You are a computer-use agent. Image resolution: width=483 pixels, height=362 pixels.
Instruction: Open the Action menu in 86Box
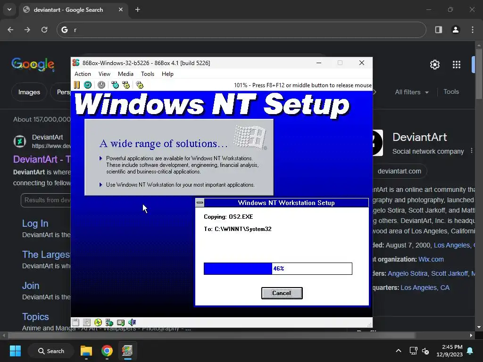point(83,74)
